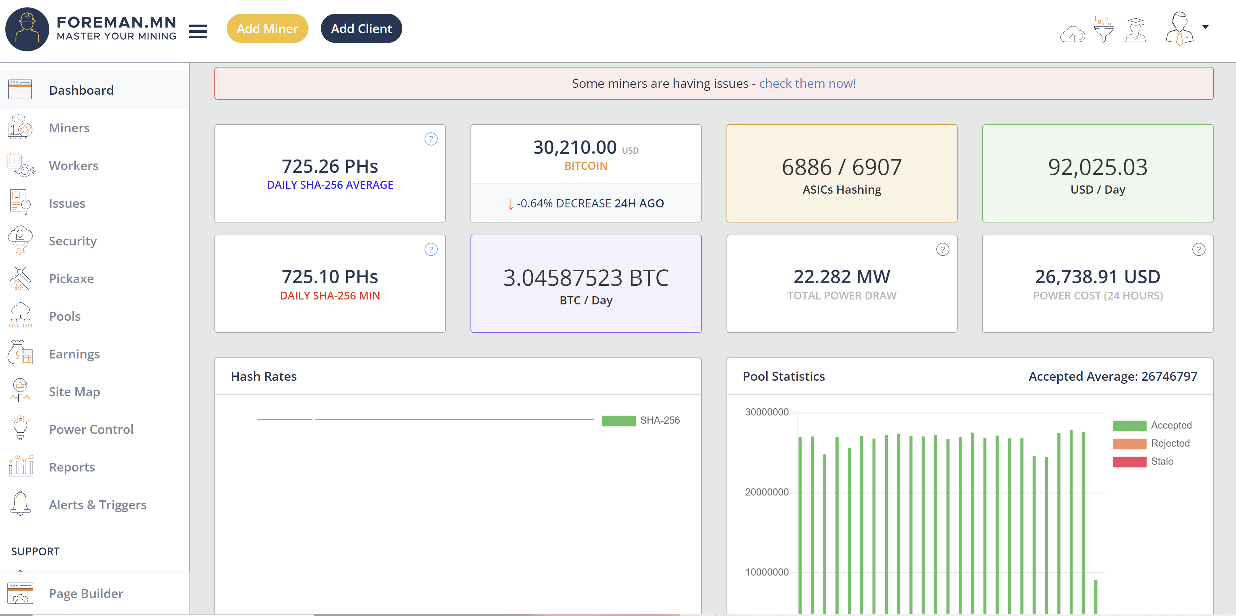Open Issues via magnifier document icon

(20, 202)
